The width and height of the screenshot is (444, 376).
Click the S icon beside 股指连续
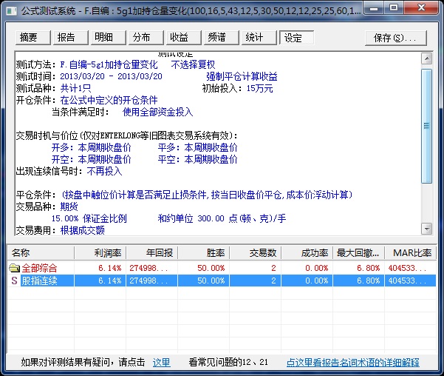point(14,281)
